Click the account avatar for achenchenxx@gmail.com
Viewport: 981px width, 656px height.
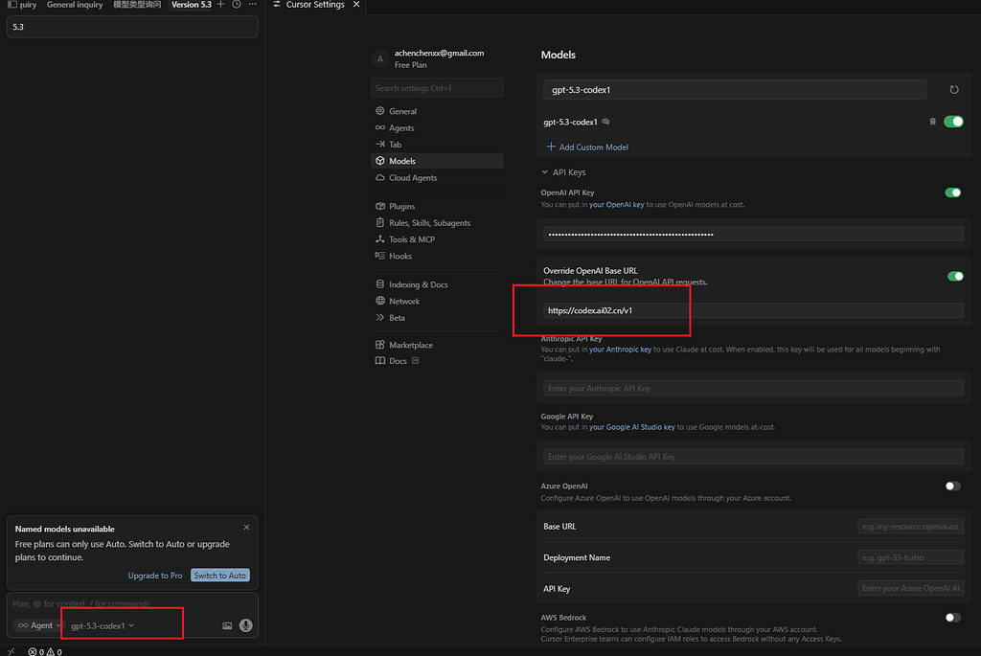(x=379, y=58)
